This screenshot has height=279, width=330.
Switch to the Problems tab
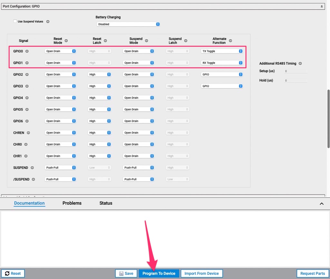click(72, 203)
